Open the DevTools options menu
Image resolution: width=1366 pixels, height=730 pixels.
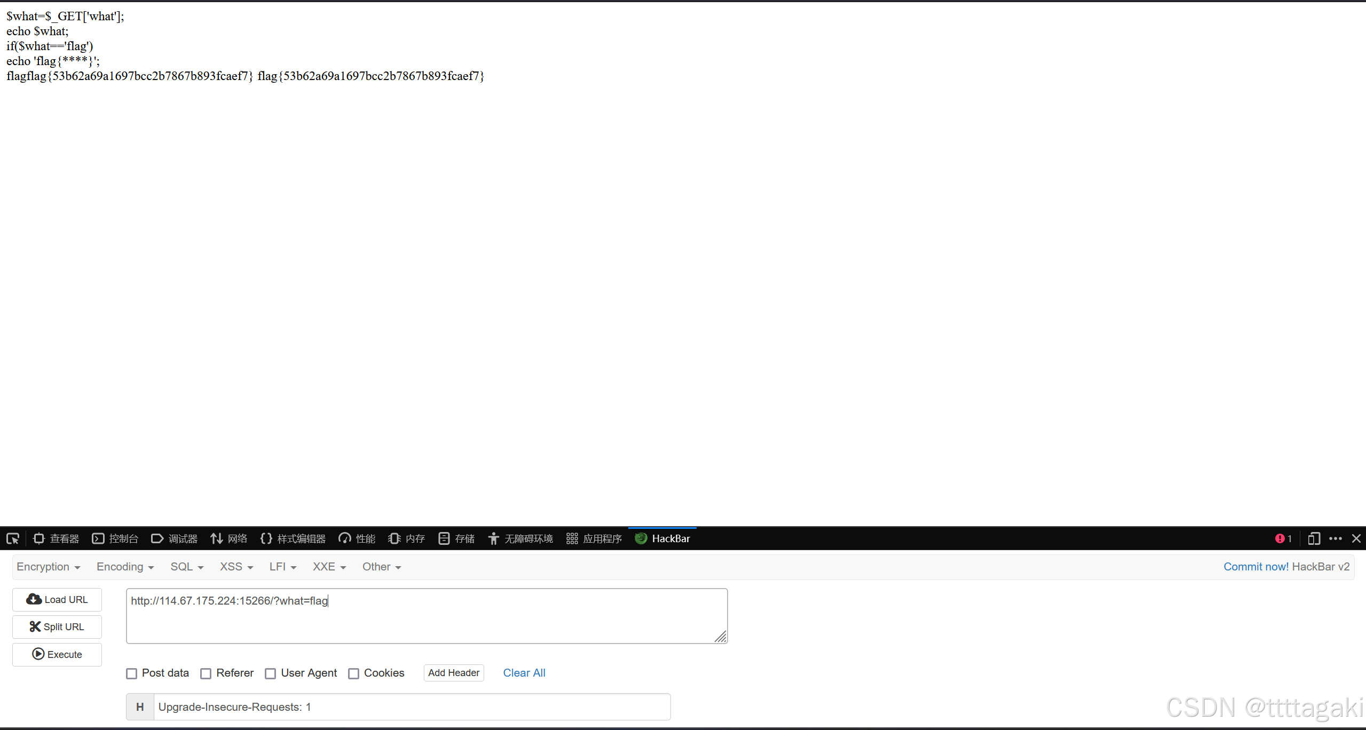(x=1336, y=538)
